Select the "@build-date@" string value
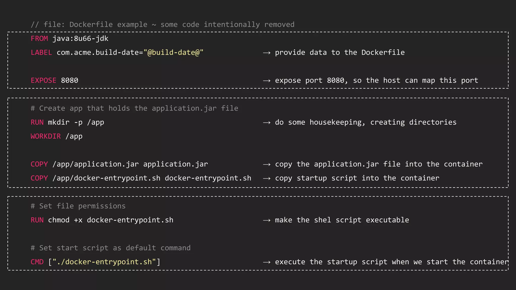The width and height of the screenshot is (516, 290). 173,52
